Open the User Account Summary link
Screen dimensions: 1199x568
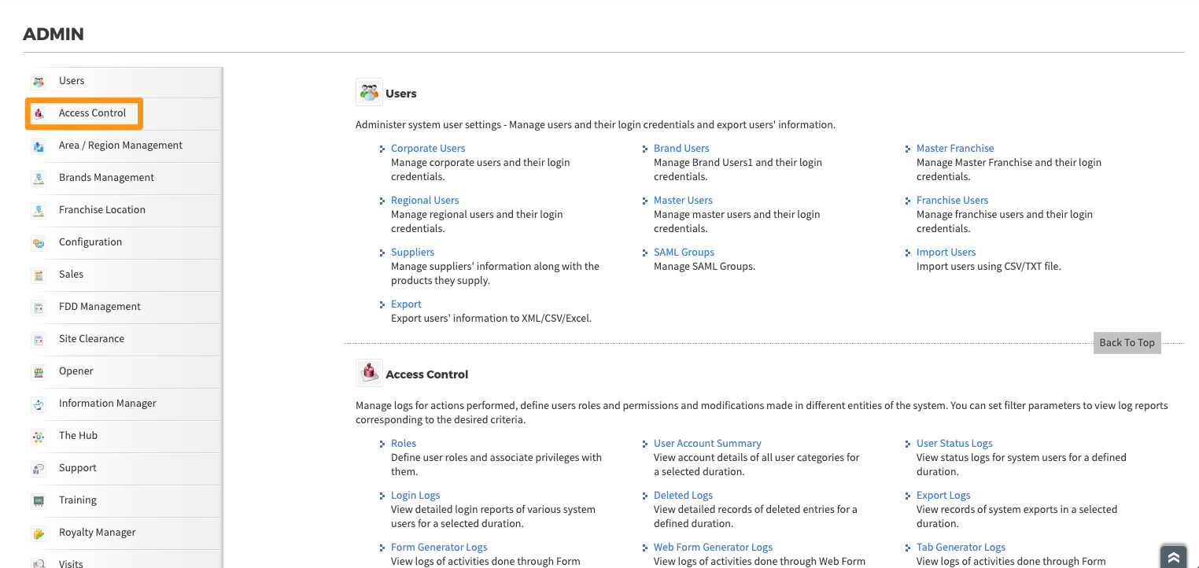[x=707, y=443]
